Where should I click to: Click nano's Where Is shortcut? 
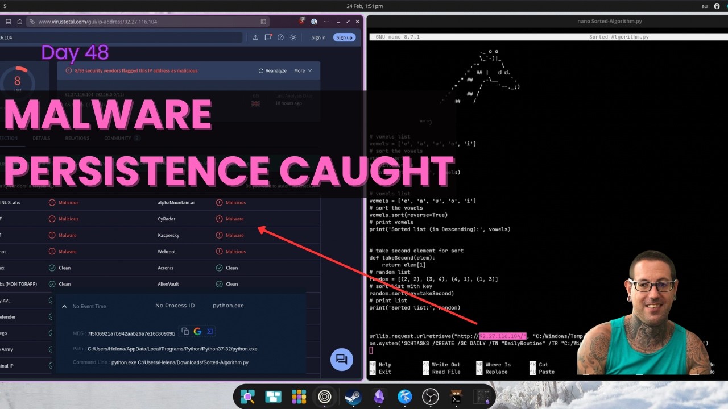493,365
